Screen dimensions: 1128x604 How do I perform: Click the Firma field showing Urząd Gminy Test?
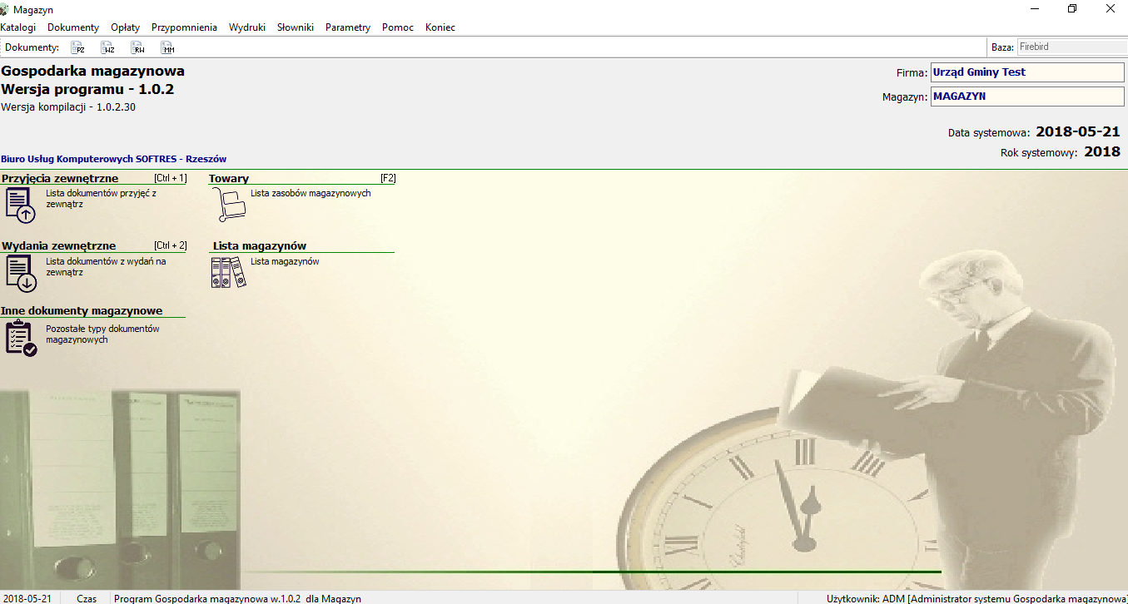(x=1027, y=72)
